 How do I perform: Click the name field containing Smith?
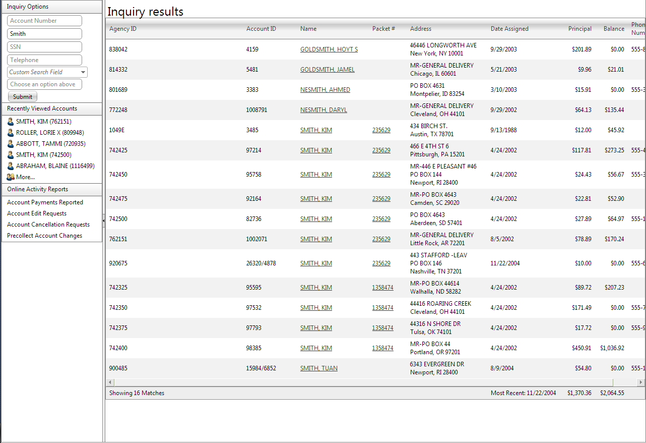[x=44, y=34]
